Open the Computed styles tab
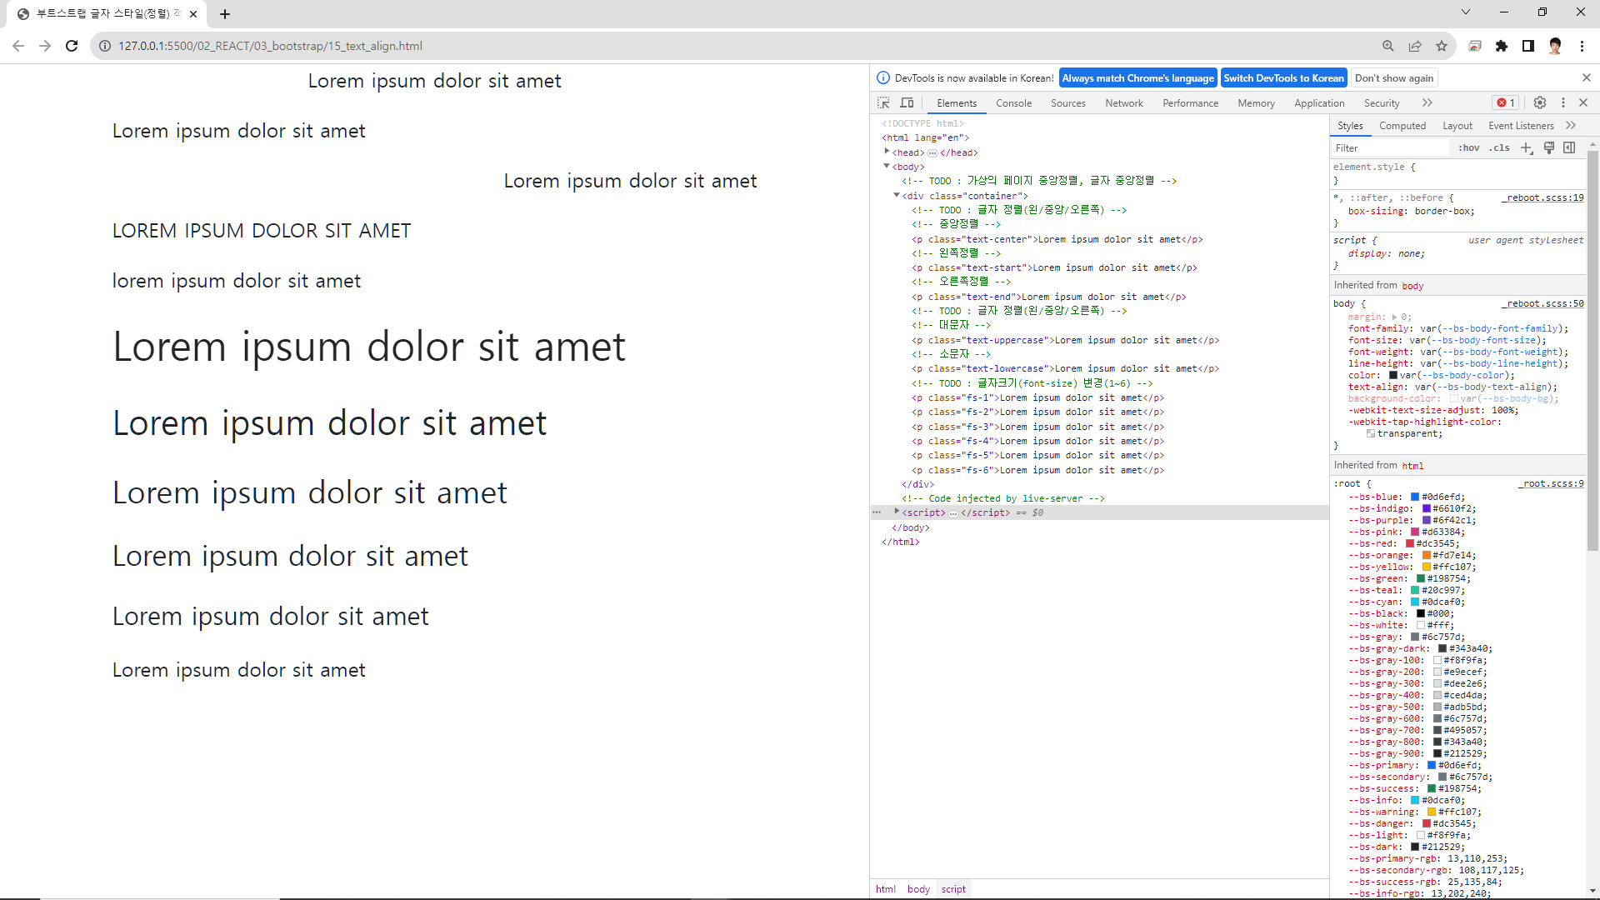This screenshot has height=900, width=1600. coord(1402,126)
